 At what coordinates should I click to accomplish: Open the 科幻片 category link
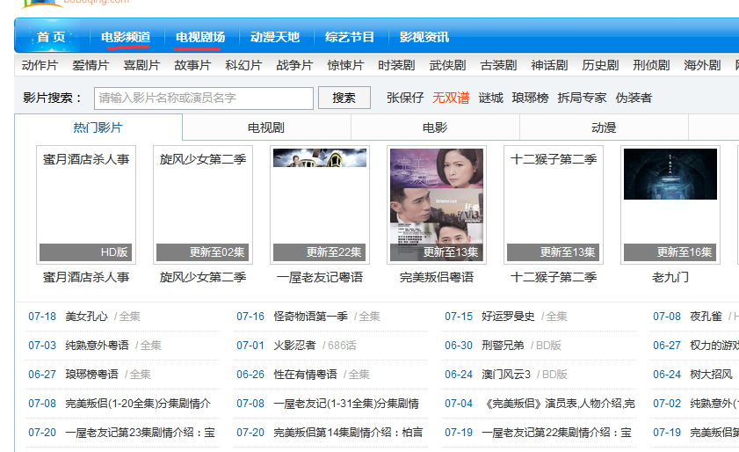pos(243,65)
